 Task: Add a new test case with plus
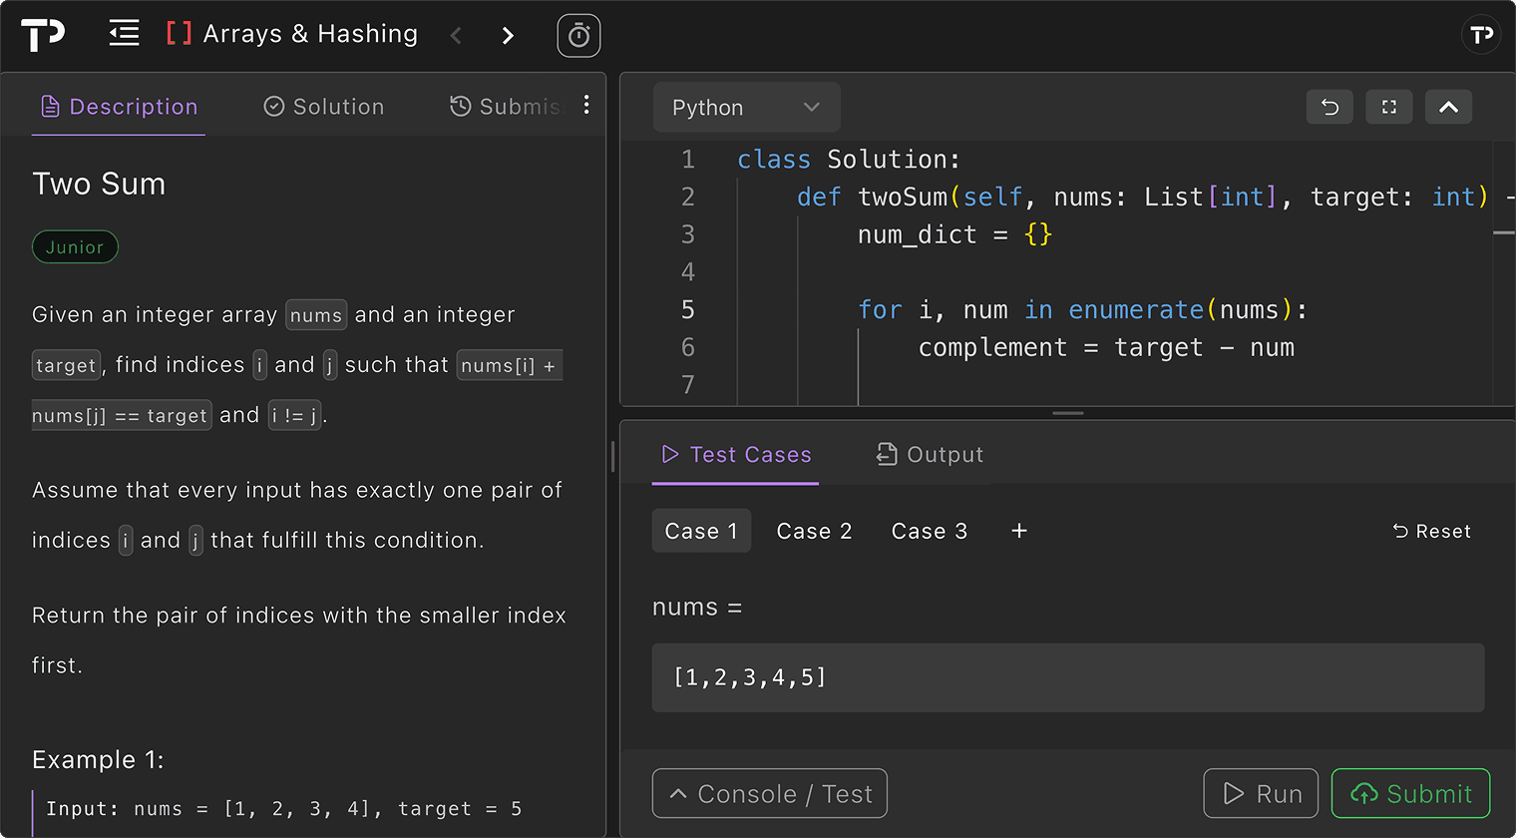tap(1018, 531)
